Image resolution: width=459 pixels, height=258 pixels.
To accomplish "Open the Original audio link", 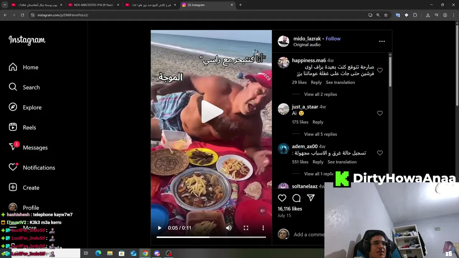I will tap(307, 45).
